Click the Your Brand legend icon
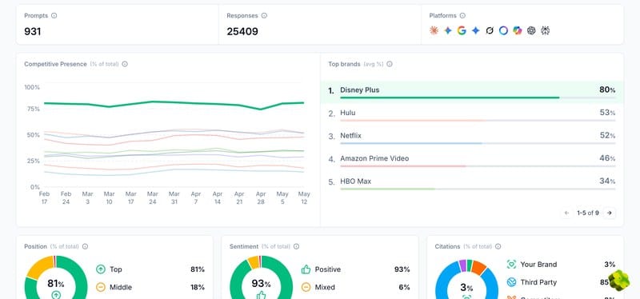 (x=511, y=265)
